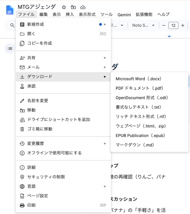
Task: Open the ヘルプ menu
Action: (x=163, y=14)
